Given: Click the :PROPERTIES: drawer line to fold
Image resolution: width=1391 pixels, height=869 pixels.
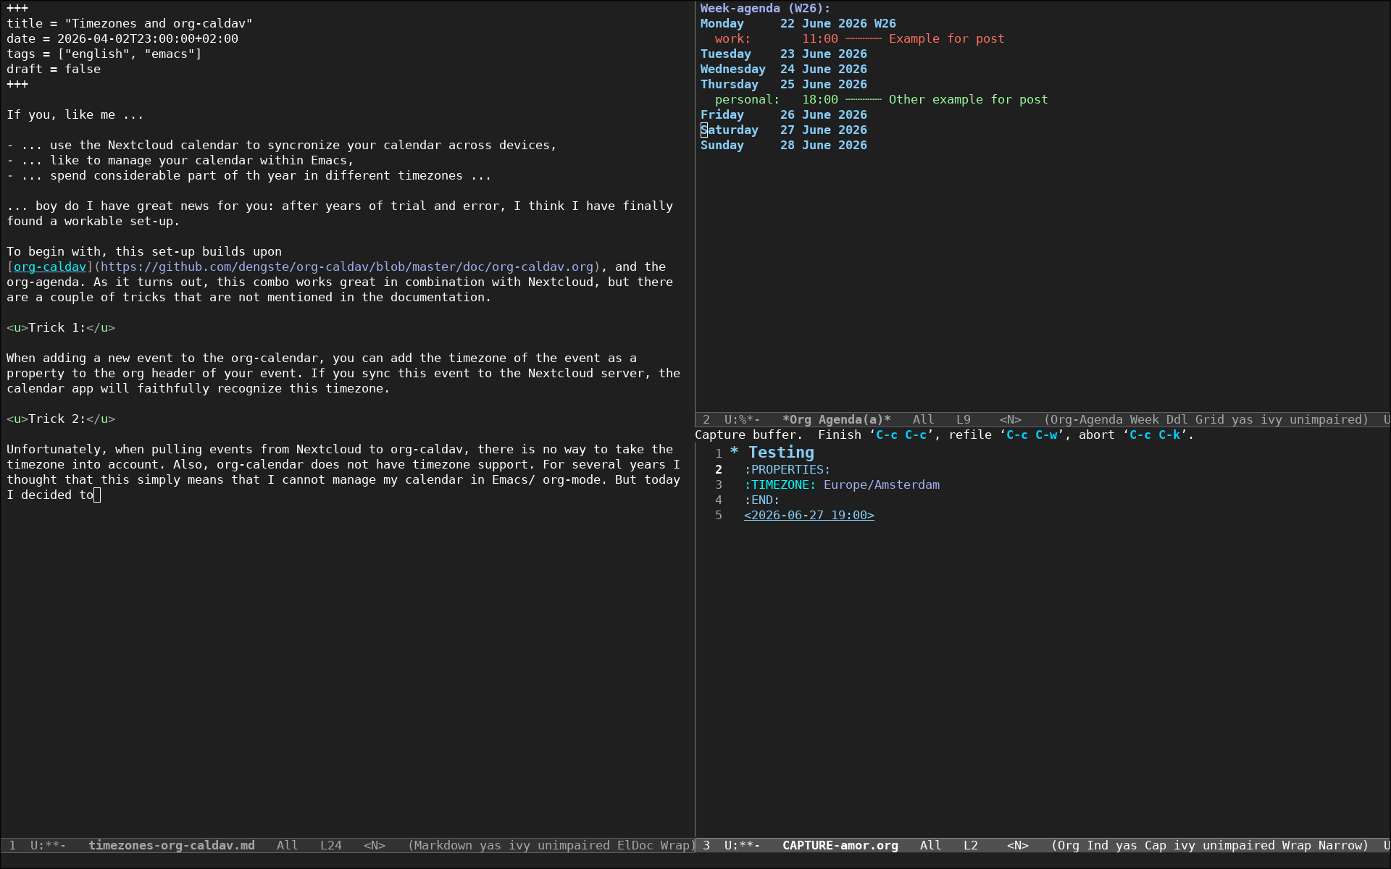Looking at the screenshot, I should pos(787,469).
